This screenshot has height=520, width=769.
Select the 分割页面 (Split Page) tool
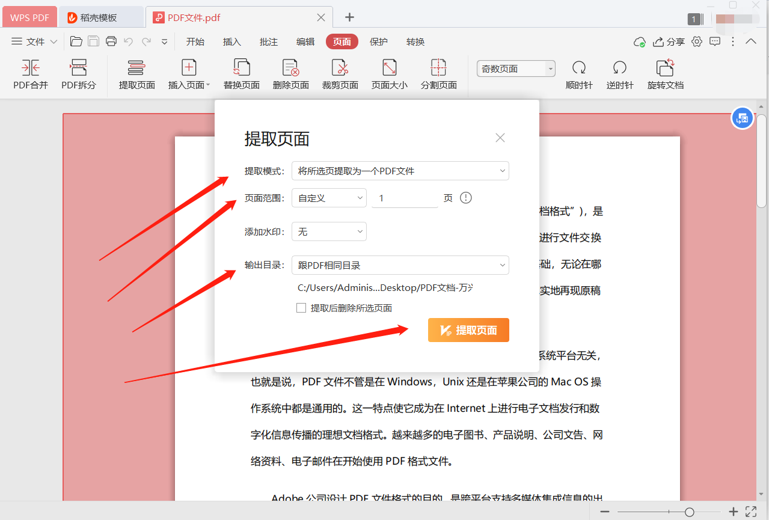tap(438, 73)
